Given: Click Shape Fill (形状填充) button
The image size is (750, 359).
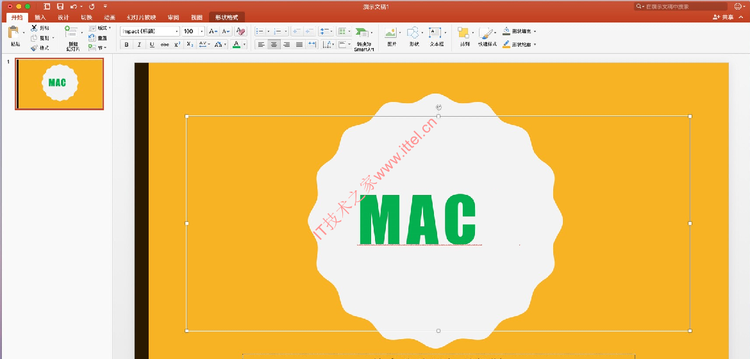Looking at the screenshot, I should coord(519,31).
